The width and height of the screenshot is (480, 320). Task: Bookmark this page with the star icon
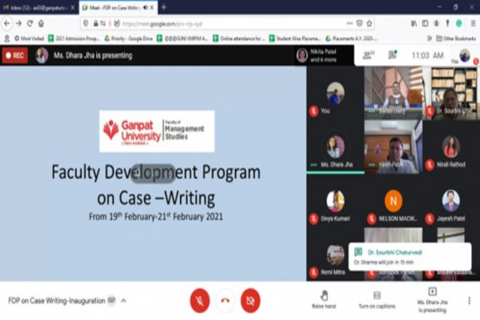[369, 24]
